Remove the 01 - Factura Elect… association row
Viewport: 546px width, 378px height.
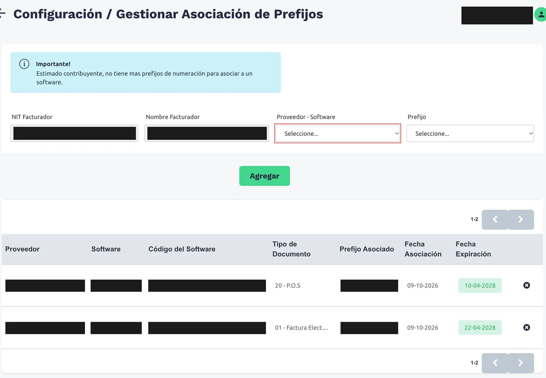coord(526,328)
